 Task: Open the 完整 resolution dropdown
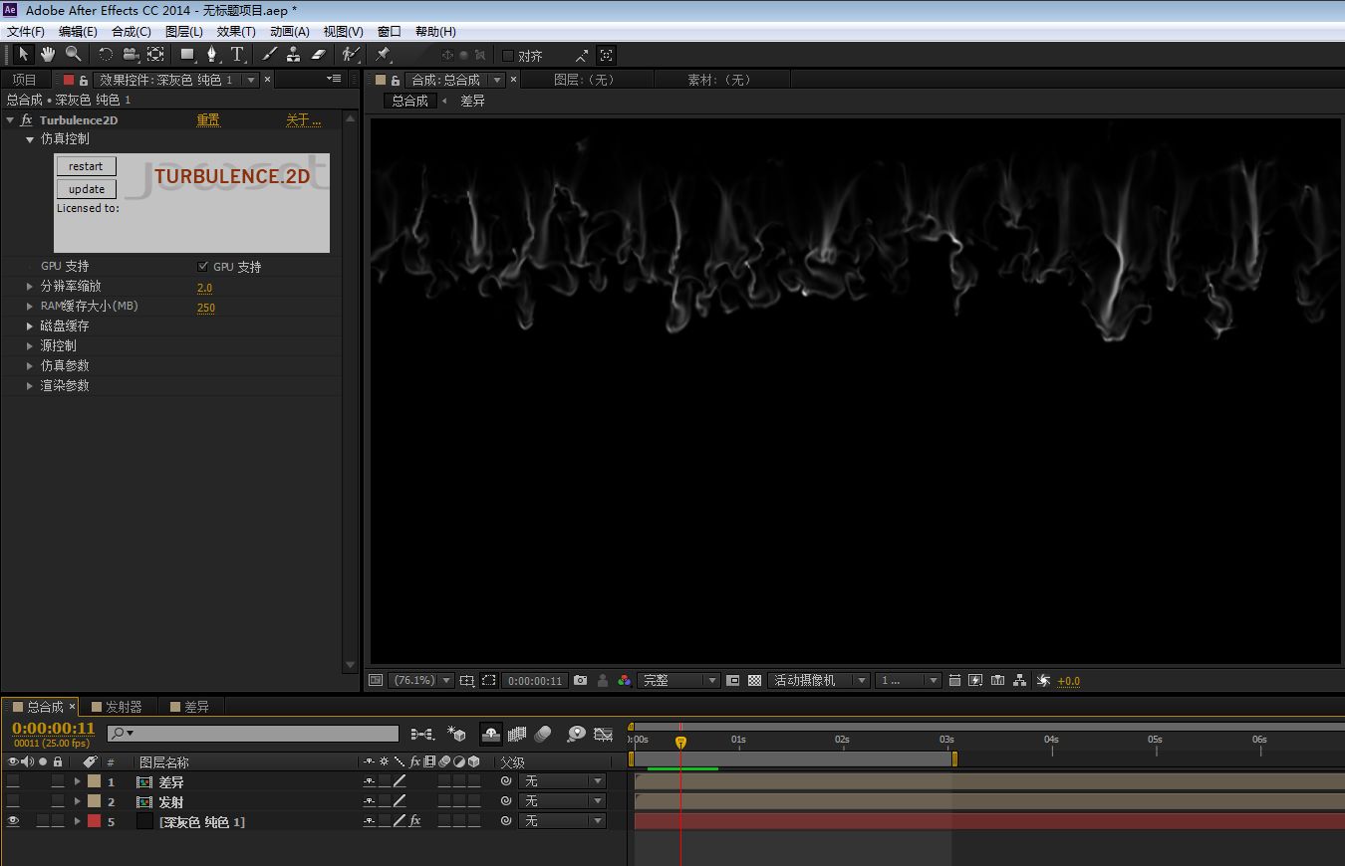click(x=678, y=681)
